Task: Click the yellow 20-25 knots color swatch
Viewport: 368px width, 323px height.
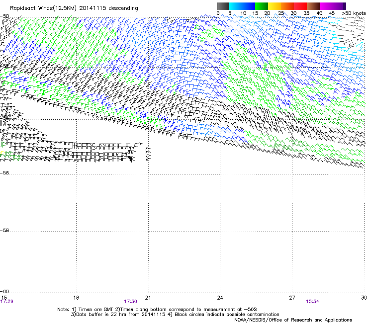Action: click(275, 6)
